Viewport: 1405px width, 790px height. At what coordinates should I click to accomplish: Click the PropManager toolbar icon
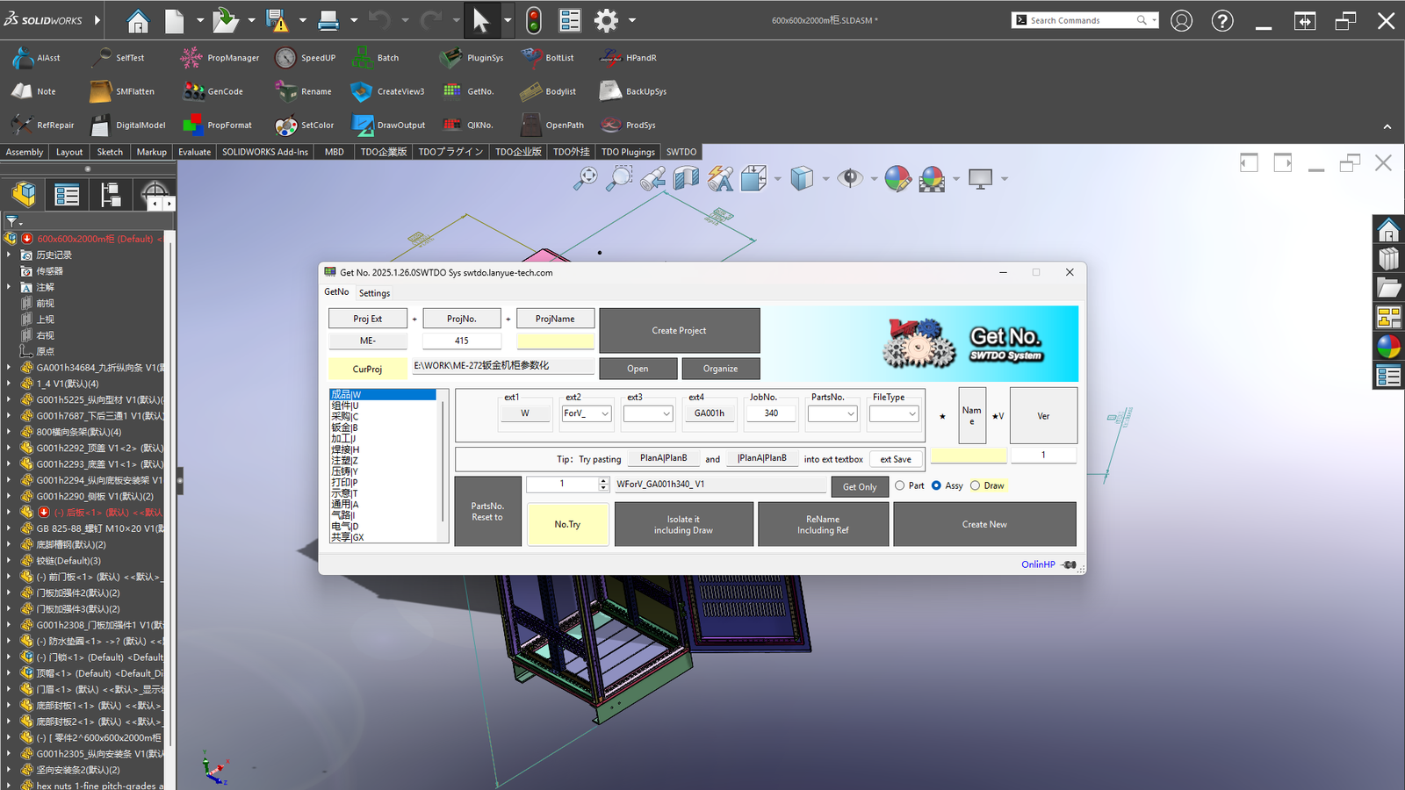[x=191, y=58]
